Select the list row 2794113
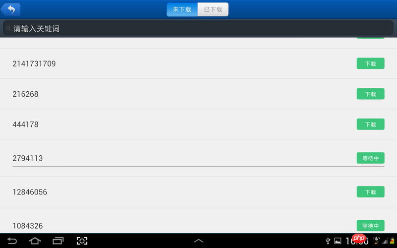Image resolution: width=397 pixels, height=248 pixels. [198, 158]
